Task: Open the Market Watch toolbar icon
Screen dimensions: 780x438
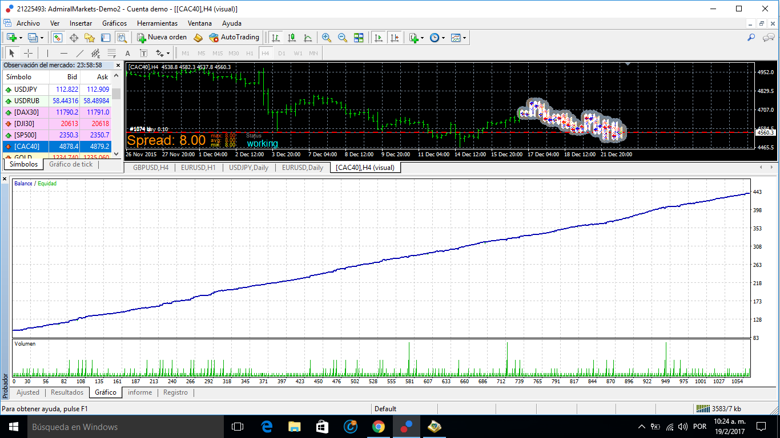Action: 58,38
